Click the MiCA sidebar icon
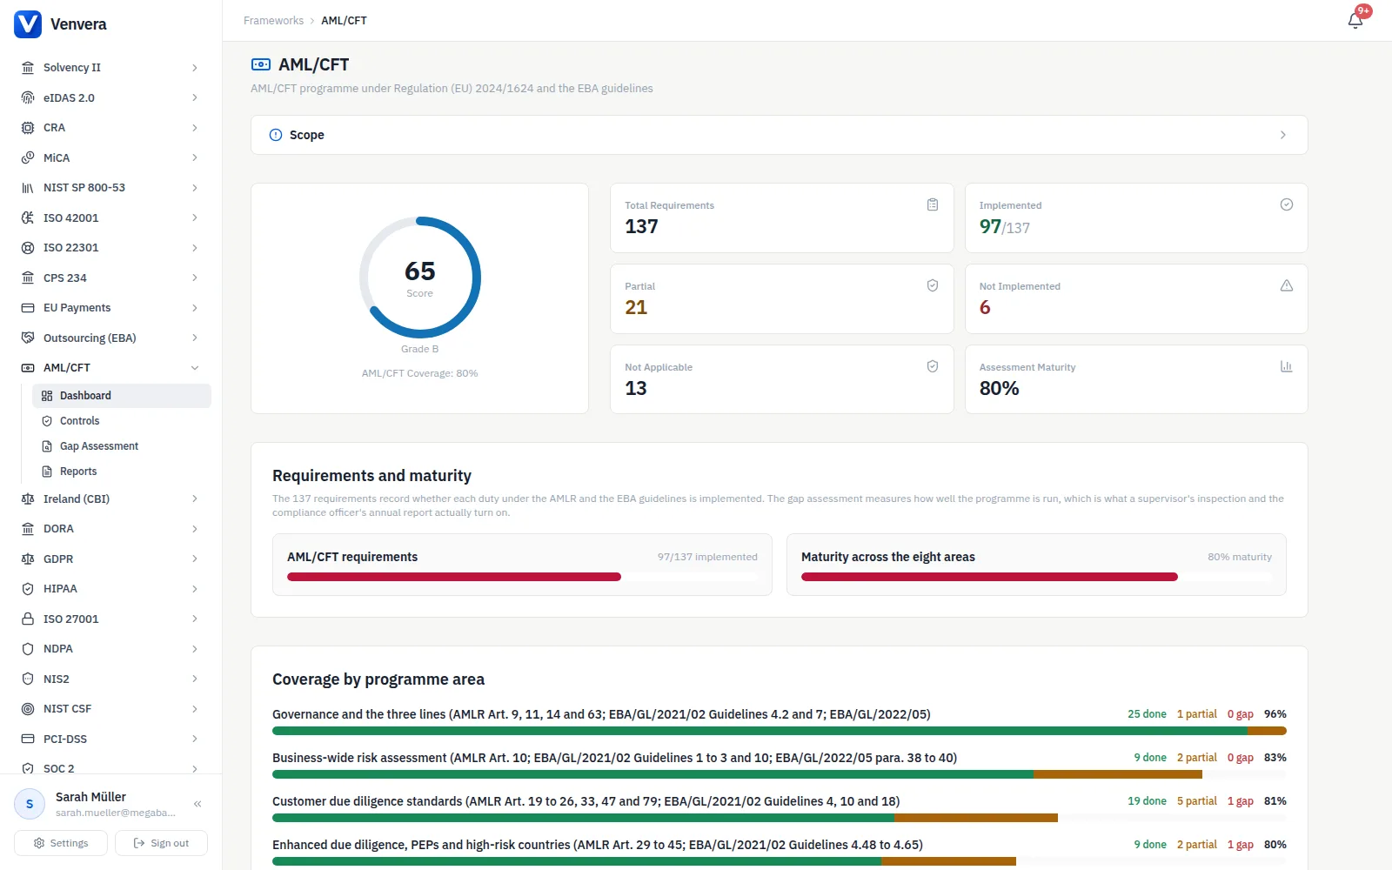 pyautogui.click(x=28, y=157)
